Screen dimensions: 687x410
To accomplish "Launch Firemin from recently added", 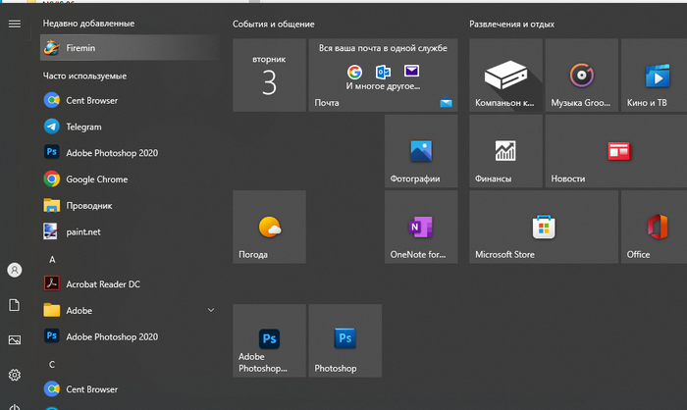I will click(130, 48).
